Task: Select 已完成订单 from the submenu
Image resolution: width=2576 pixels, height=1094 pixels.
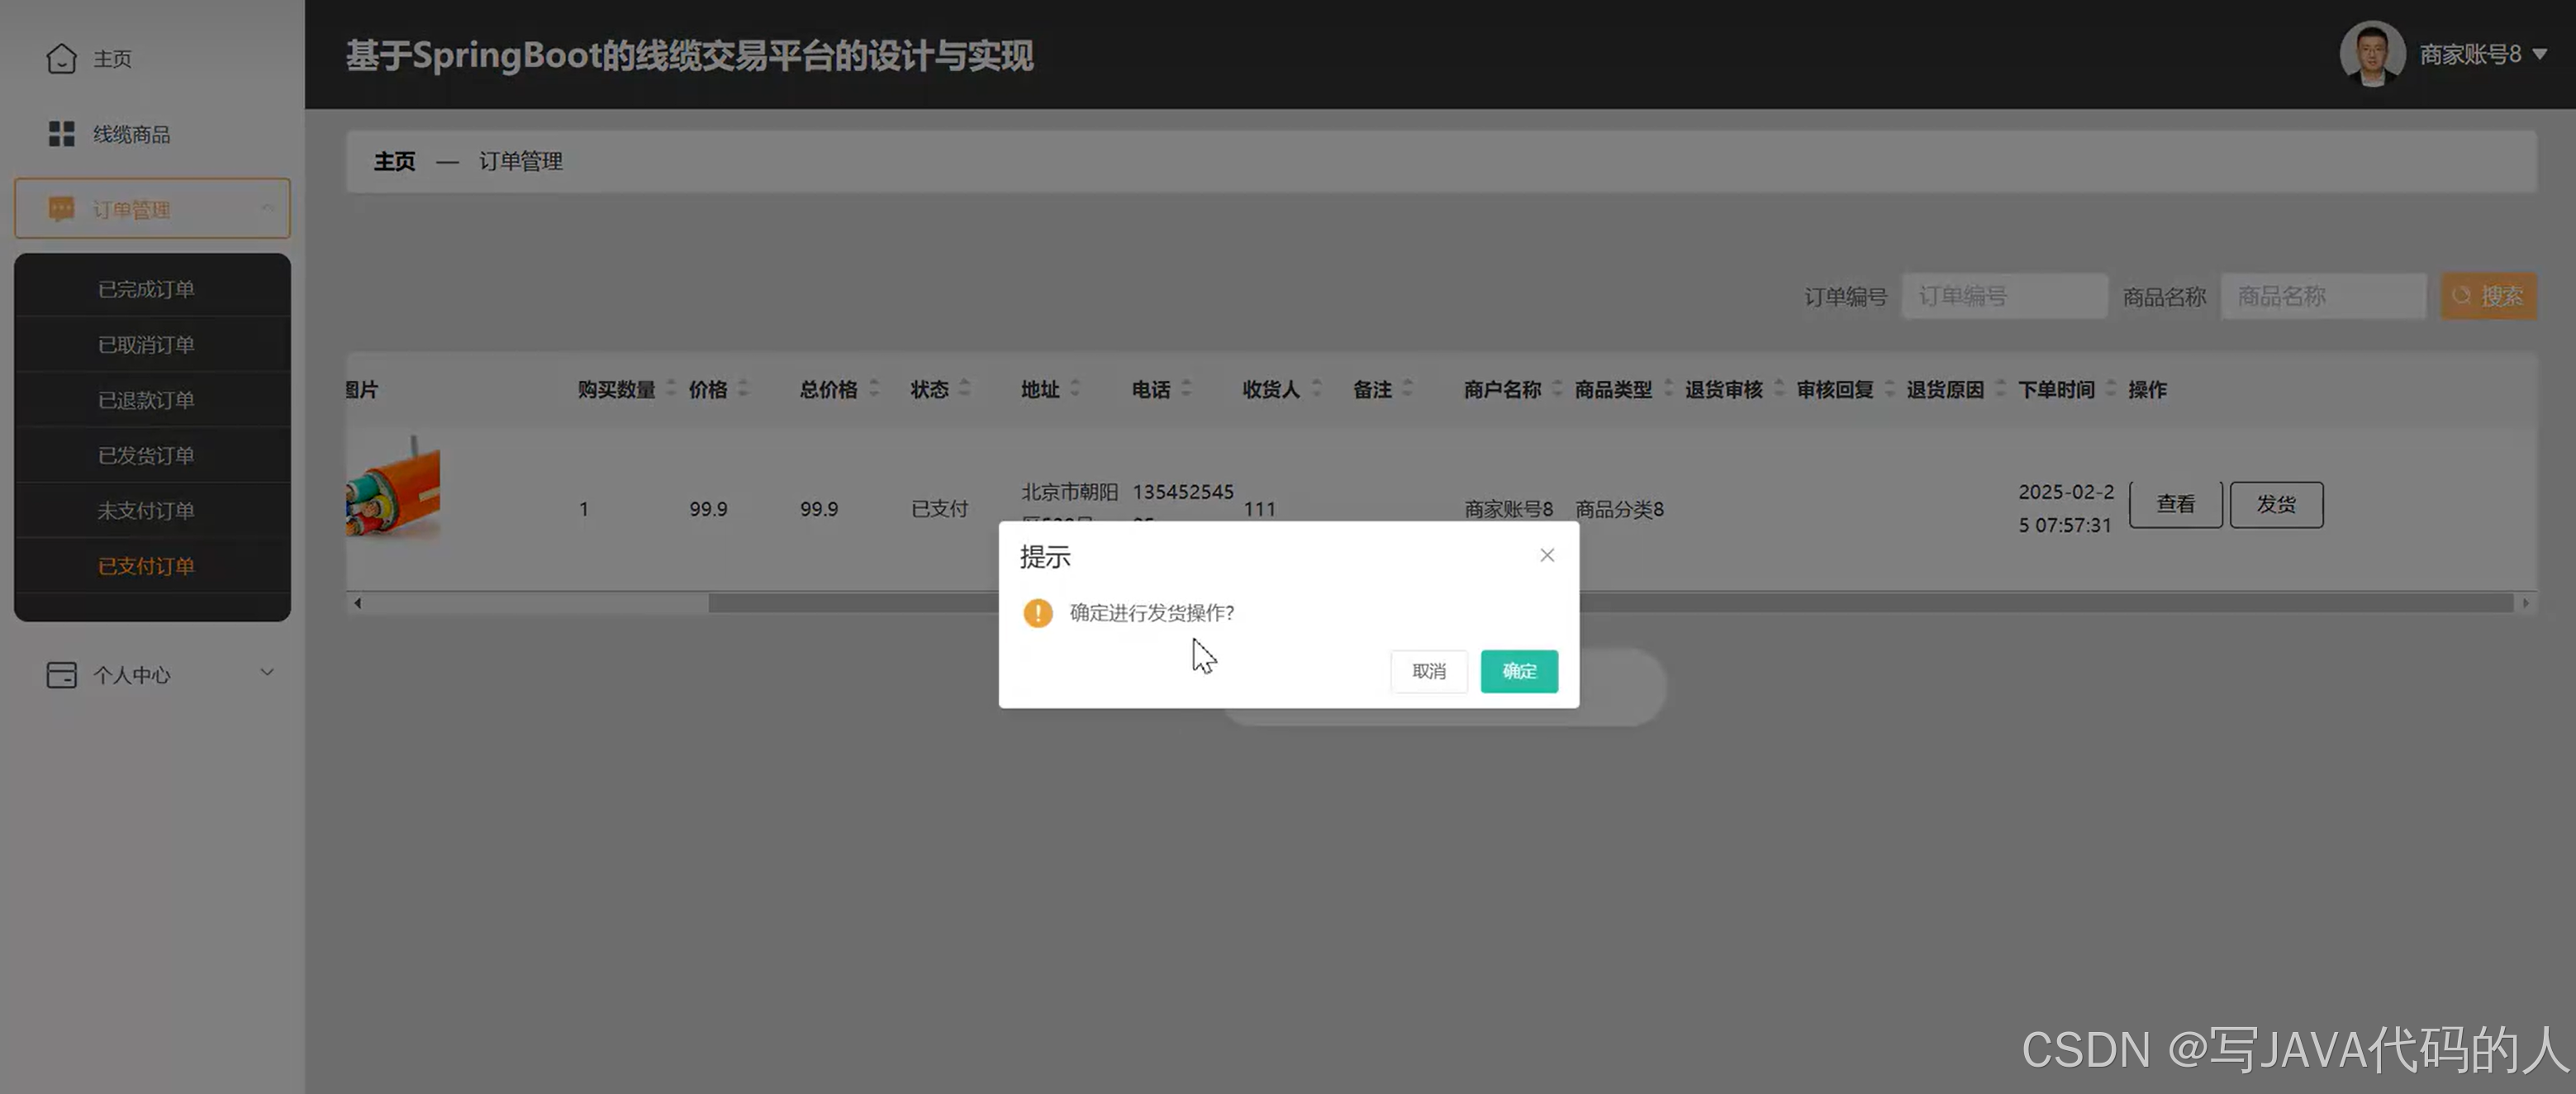Action: (x=146, y=288)
